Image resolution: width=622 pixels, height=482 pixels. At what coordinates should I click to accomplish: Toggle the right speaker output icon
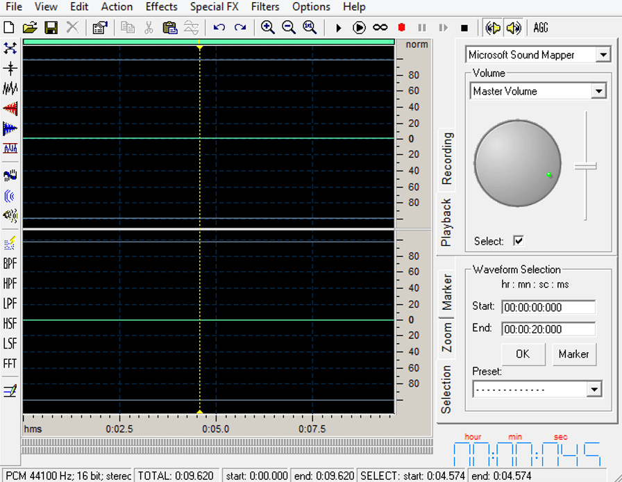point(514,28)
